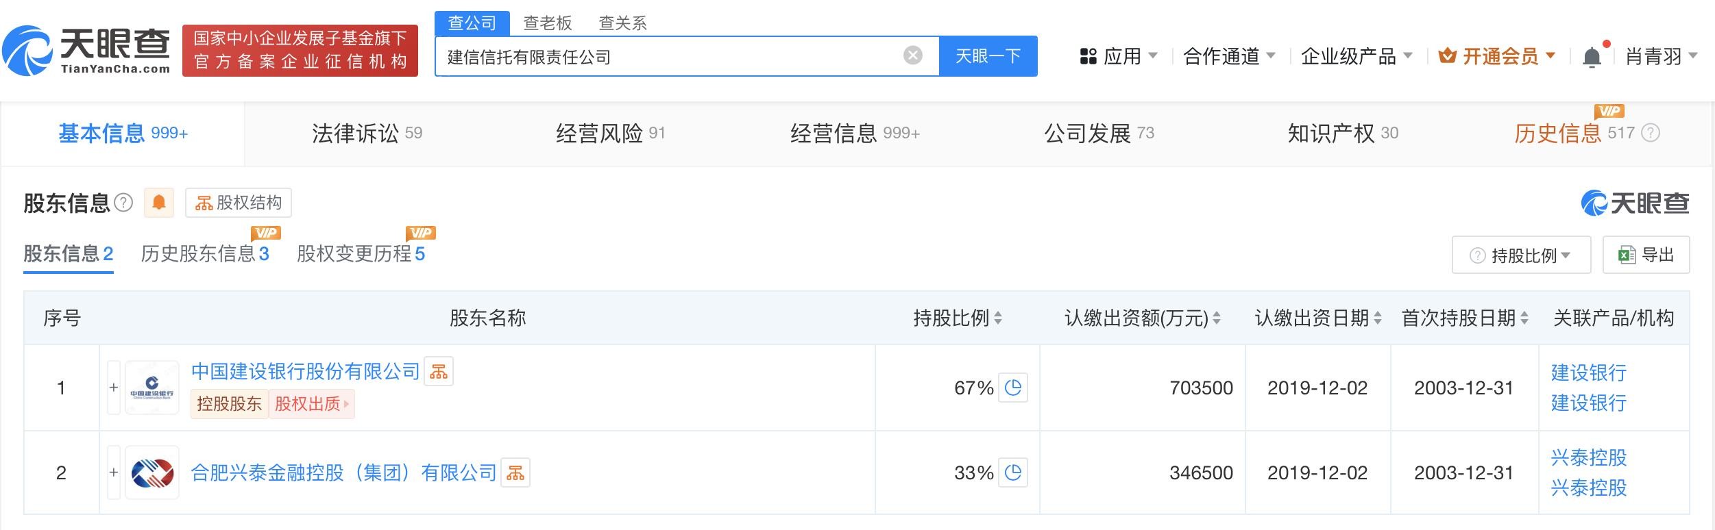Export table with 导出 button
The height and width of the screenshot is (530, 1715).
click(1646, 255)
